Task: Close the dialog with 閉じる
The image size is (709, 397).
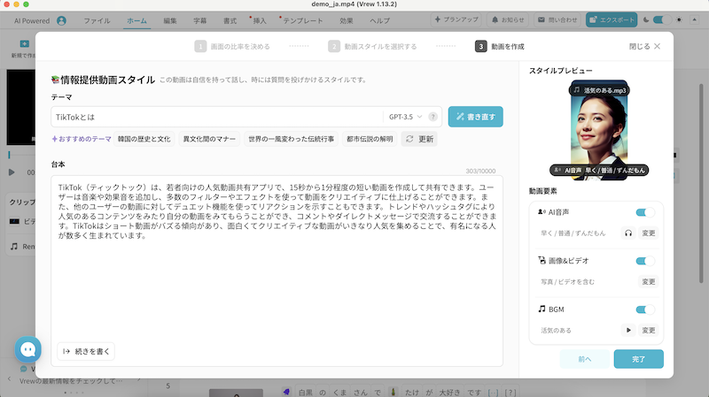Action: (645, 47)
